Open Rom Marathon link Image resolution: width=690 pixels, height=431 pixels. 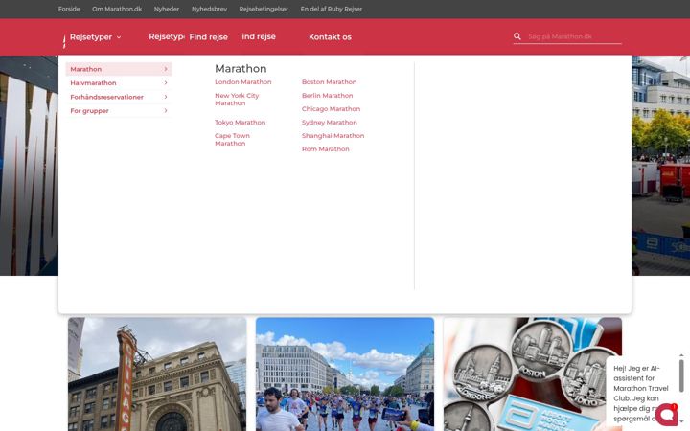[326, 149]
